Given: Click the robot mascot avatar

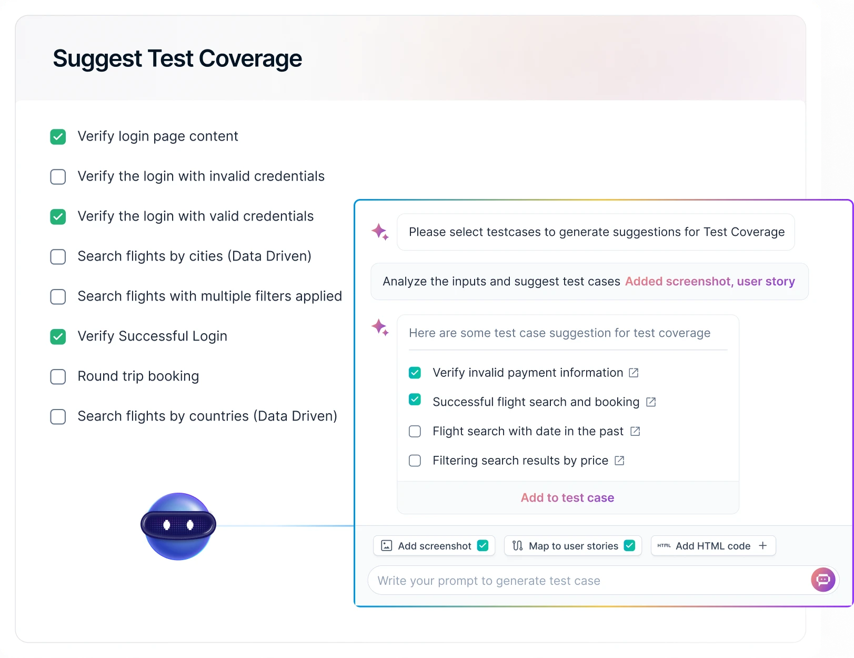Looking at the screenshot, I should coord(178,526).
